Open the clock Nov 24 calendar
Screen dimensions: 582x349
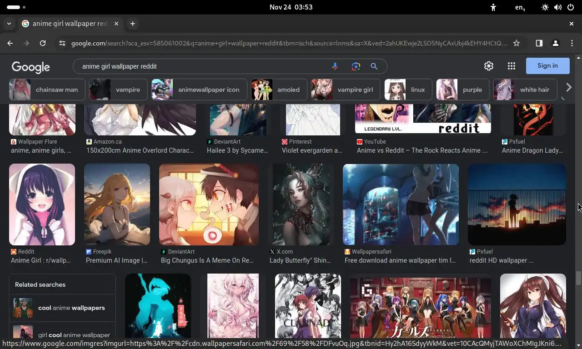[x=291, y=7]
